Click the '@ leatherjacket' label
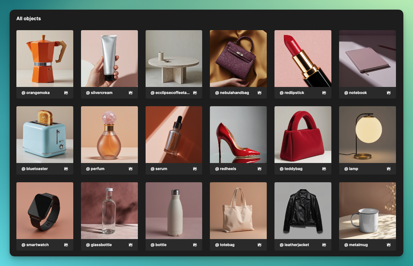The width and height of the screenshot is (413, 266). (x=294, y=245)
